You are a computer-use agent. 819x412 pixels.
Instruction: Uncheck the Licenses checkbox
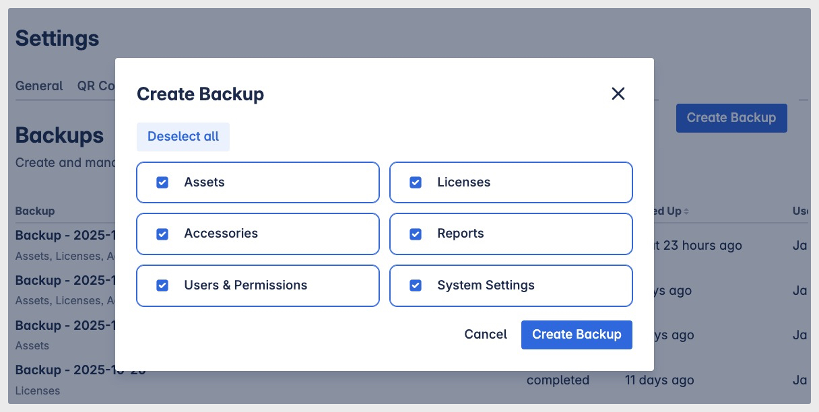(x=416, y=182)
